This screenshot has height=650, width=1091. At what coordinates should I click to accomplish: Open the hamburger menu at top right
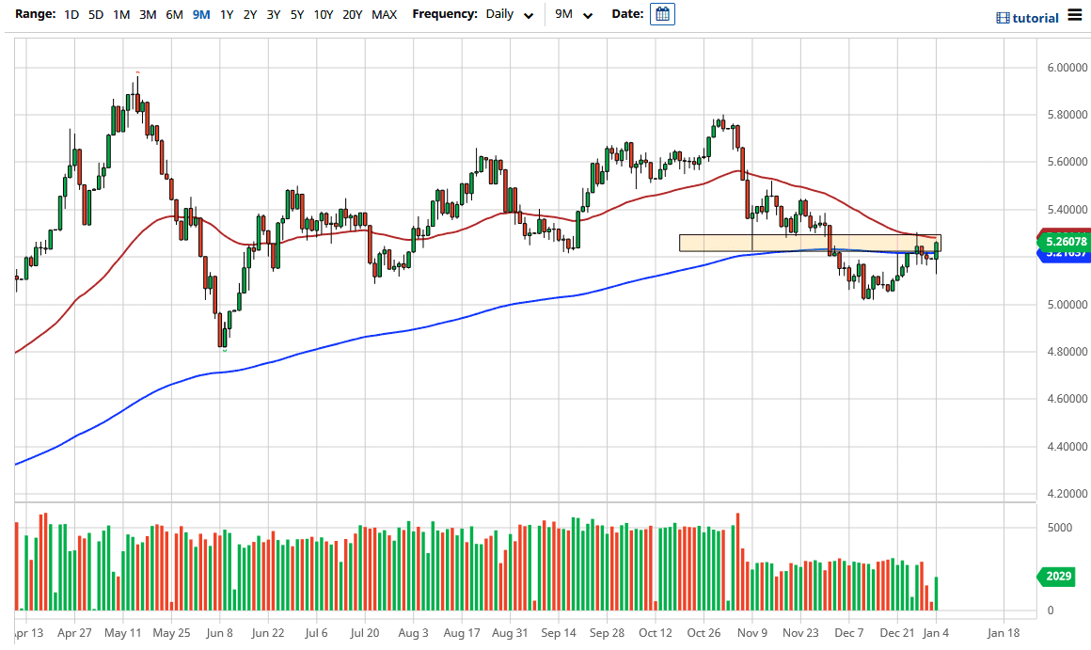(x=1073, y=15)
